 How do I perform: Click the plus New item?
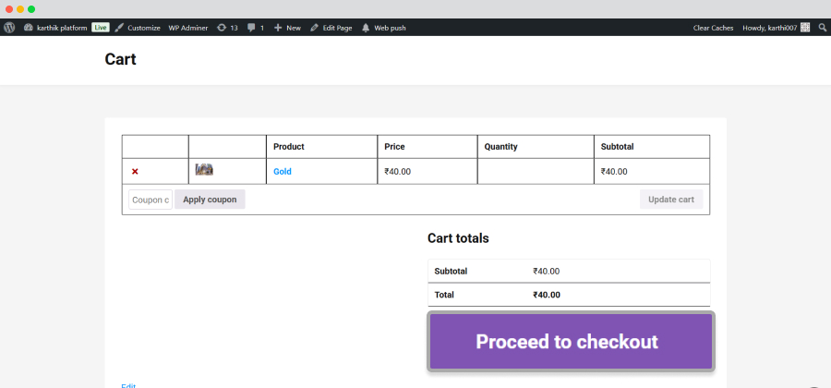pyautogui.click(x=287, y=28)
